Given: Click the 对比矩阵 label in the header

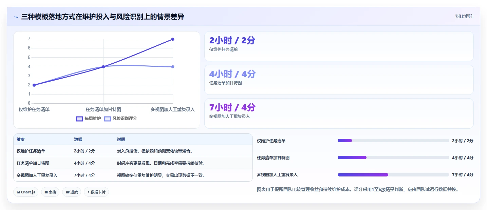Looking at the screenshot, I should tap(464, 16).
